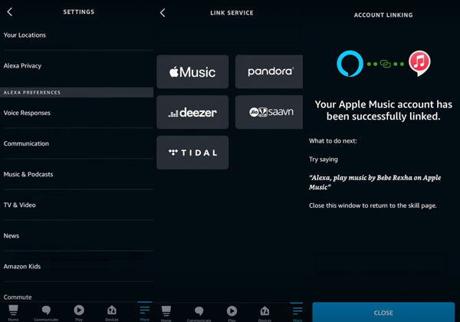
Task: Open Communication settings
Action: click(77, 143)
